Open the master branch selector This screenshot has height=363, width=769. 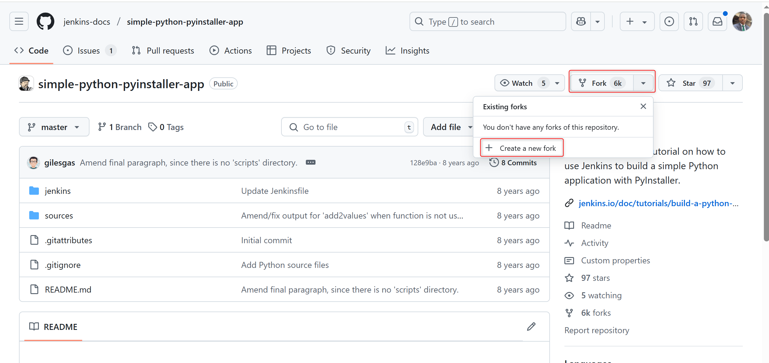(x=54, y=127)
